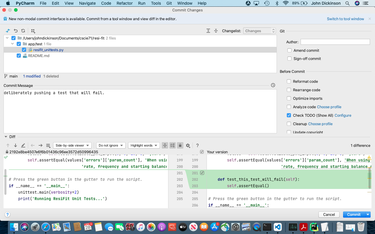Click the Rollback changes icon

pos(15,31)
